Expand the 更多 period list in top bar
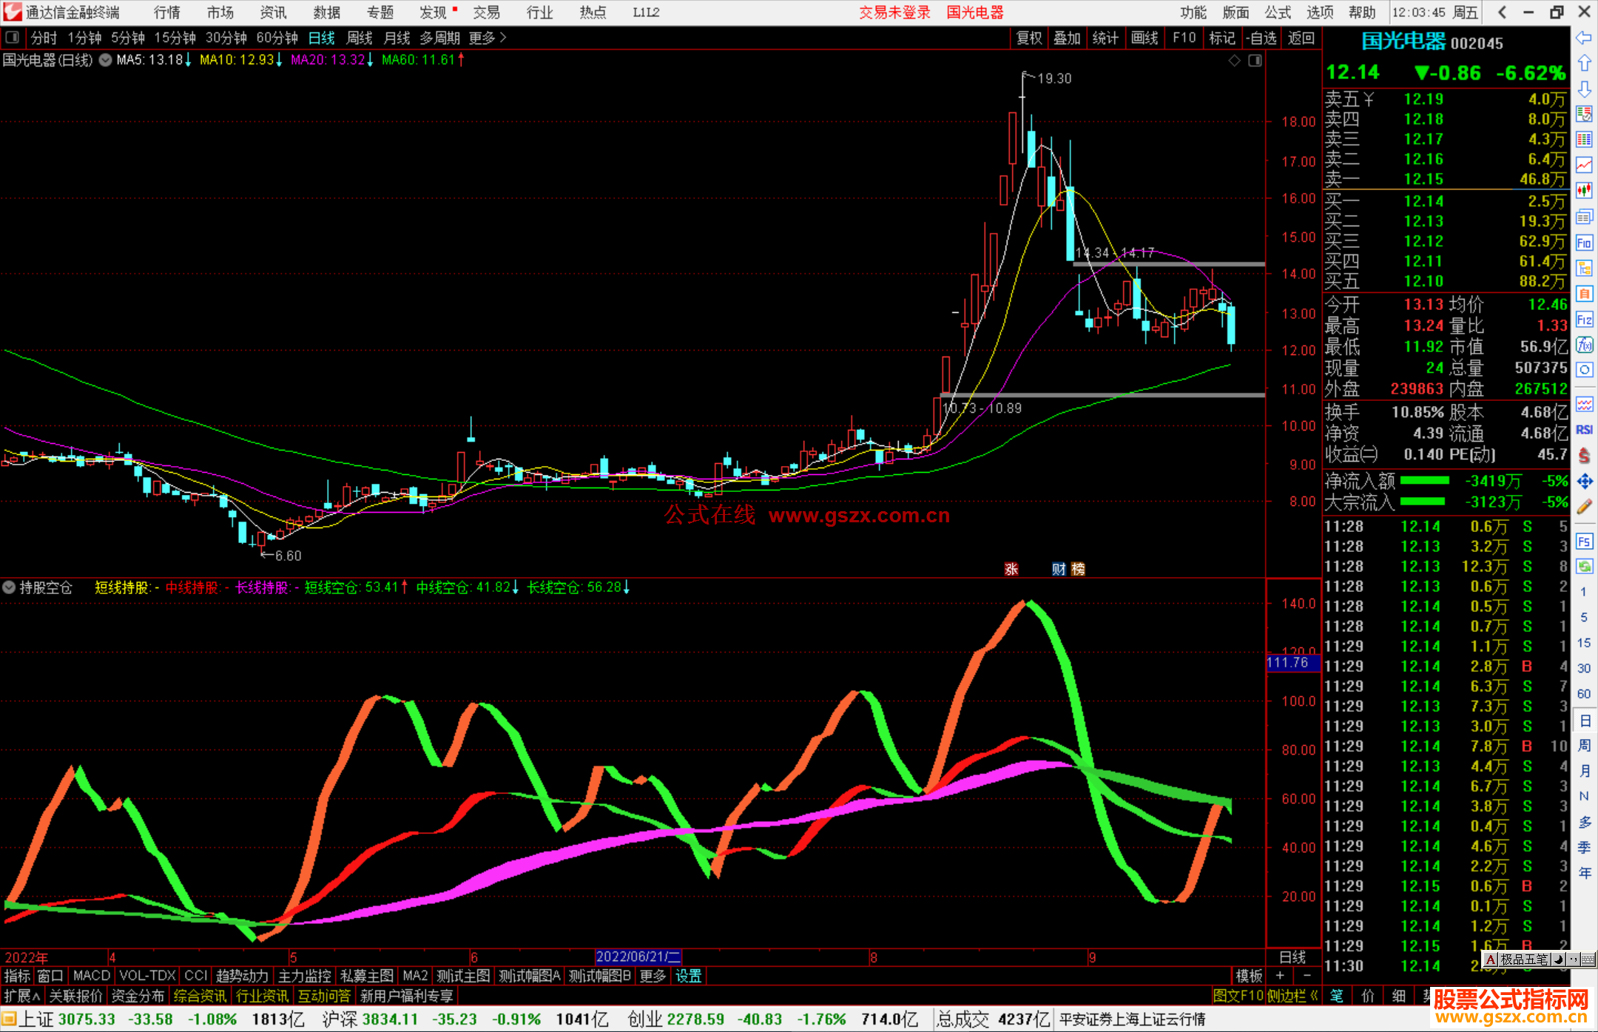This screenshot has width=1598, height=1032. click(488, 38)
